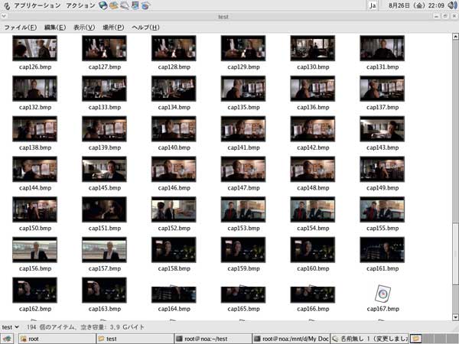Screen dimensions: 459x344
Task: Open the 場所(P) menu
Action: click(x=113, y=28)
